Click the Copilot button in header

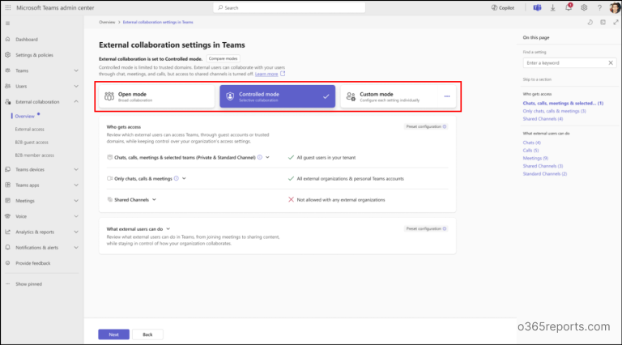point(503,7)
